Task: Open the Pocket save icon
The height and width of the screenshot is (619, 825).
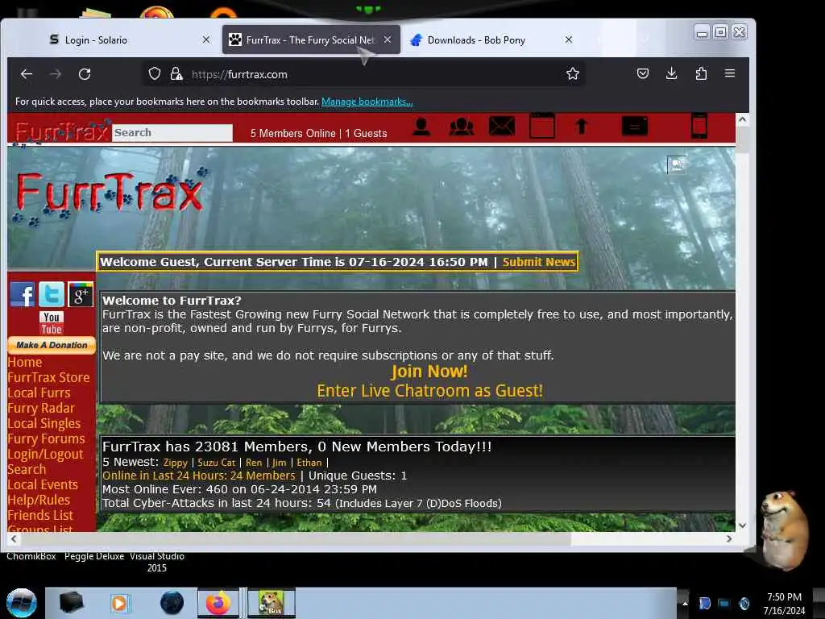Action: tap(642, 73)
